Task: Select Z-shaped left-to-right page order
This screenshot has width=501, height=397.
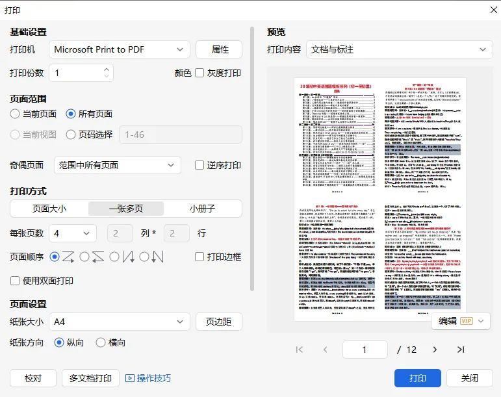Action: coord(55,257)
